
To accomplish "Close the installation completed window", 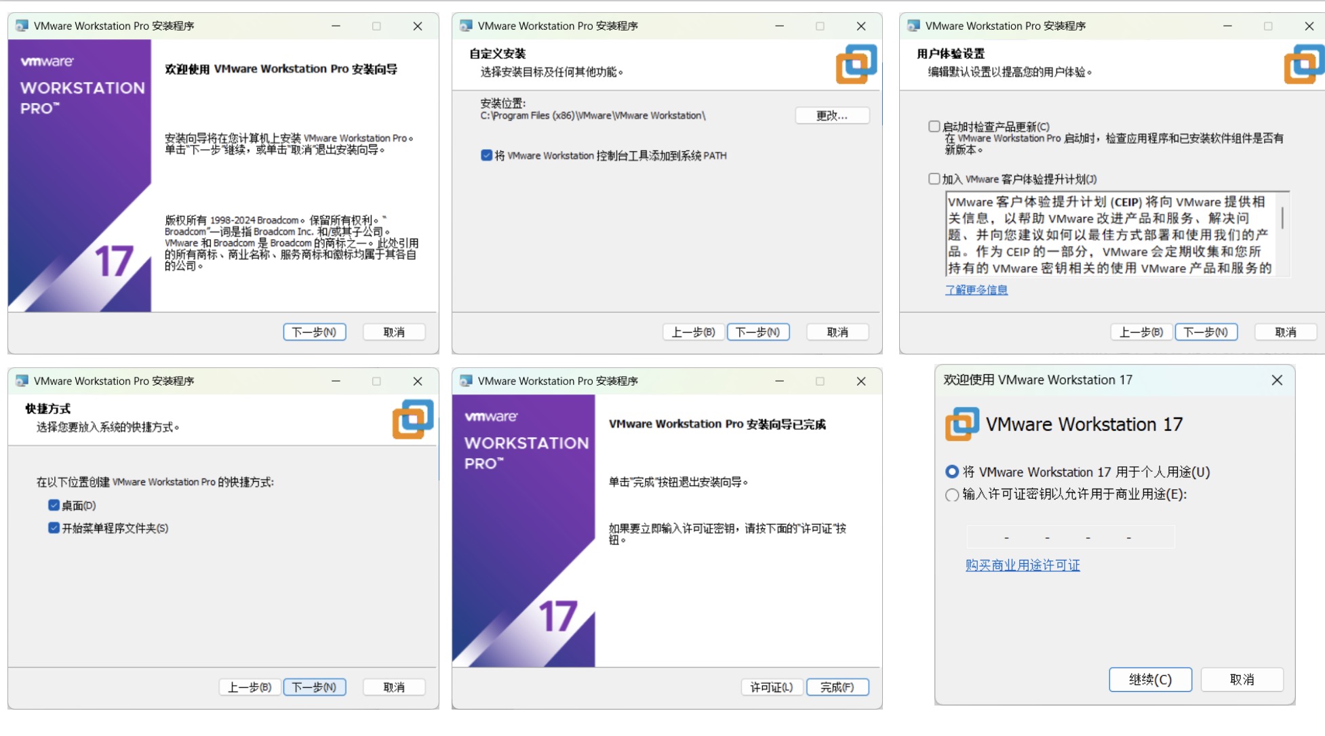I will (x=861, y=381).
